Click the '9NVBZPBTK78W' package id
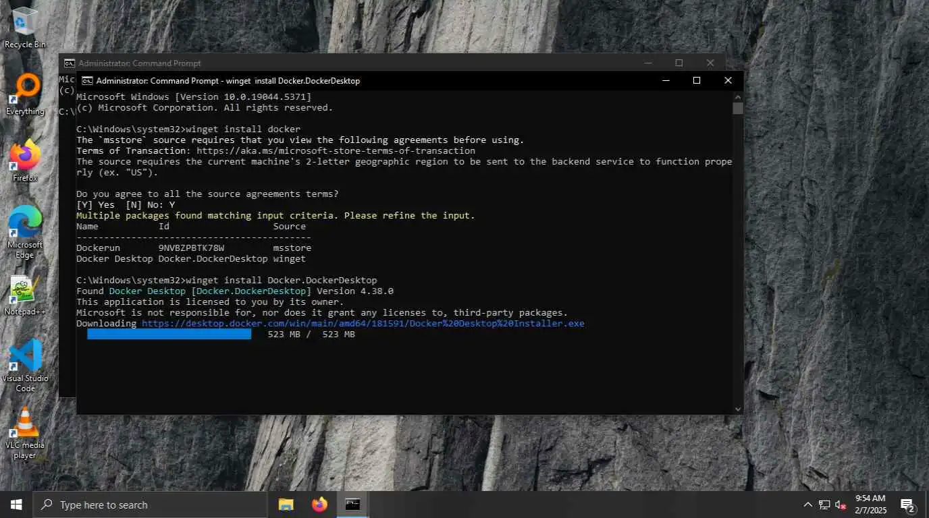This screenshot has height=518, width=929. point(191,248)
